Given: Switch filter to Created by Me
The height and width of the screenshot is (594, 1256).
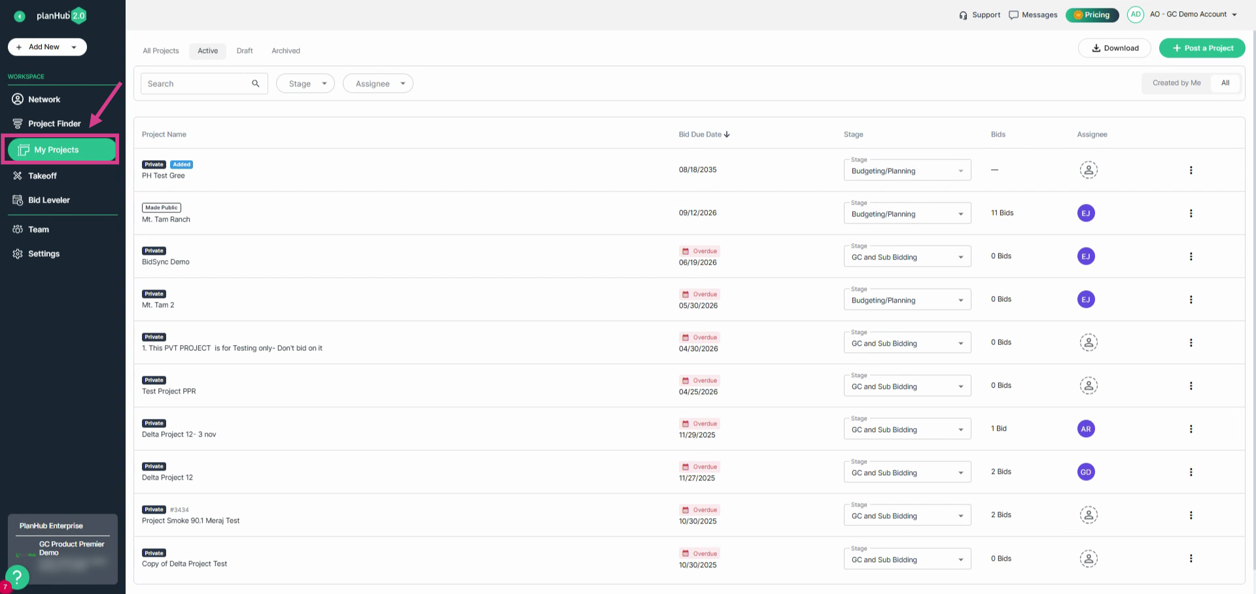Looking at the screenshot, I should tap(1176, 83).
